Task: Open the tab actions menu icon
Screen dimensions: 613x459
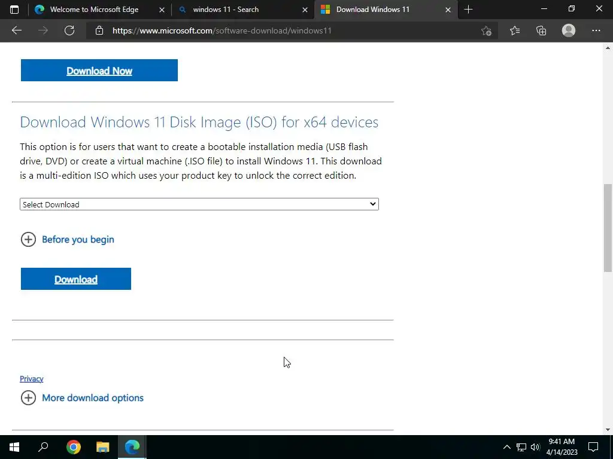Action: point(14,10)
